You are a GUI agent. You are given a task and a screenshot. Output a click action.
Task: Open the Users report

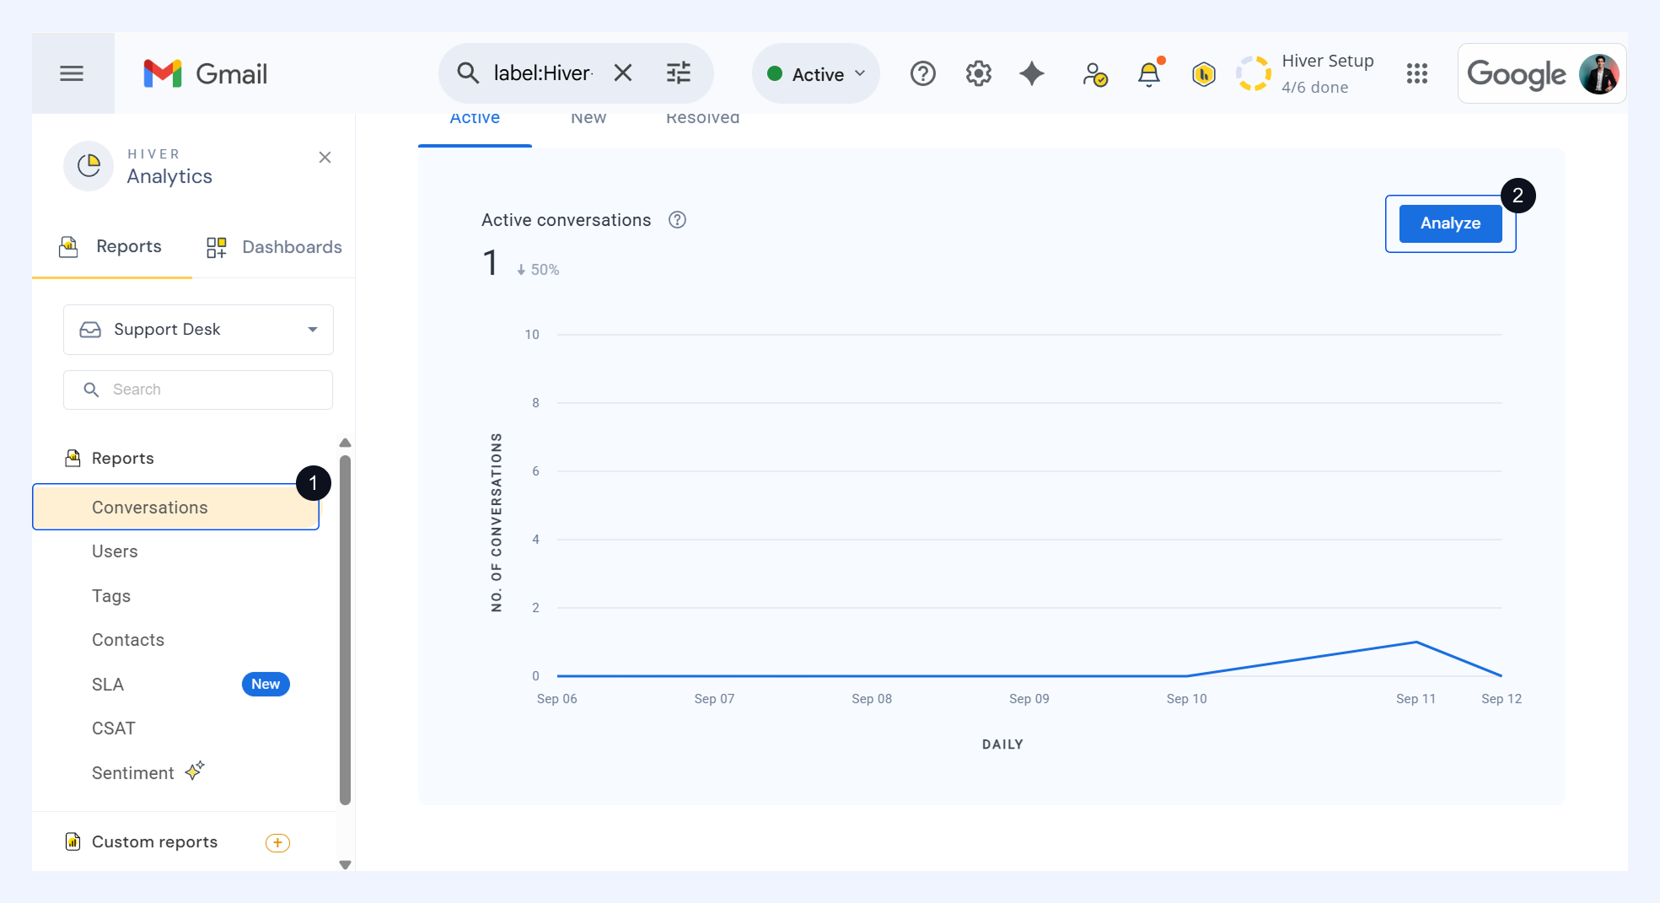115,551
